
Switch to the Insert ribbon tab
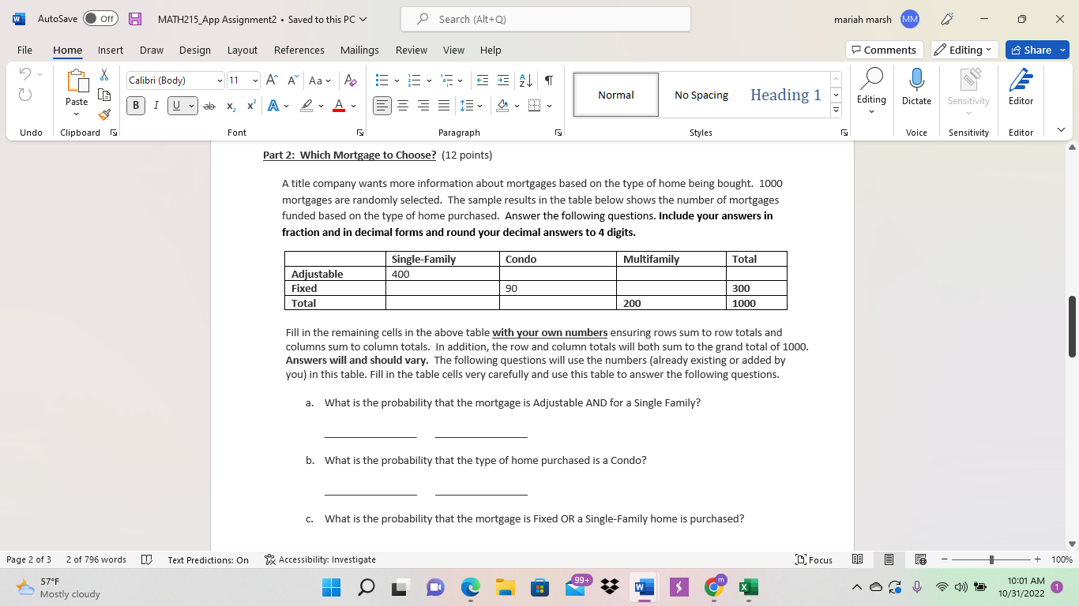click(x=110, y=50)
